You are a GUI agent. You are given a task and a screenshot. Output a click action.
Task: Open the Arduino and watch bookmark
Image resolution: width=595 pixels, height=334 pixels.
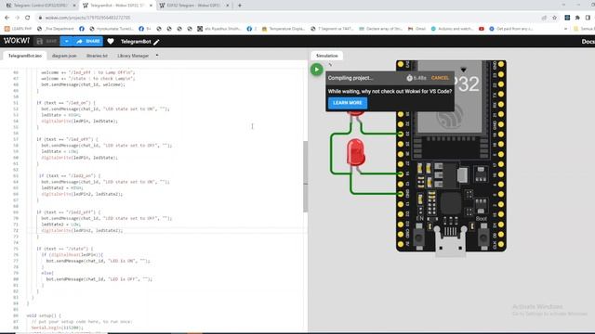pyautogui.click(x=453, y=29)
